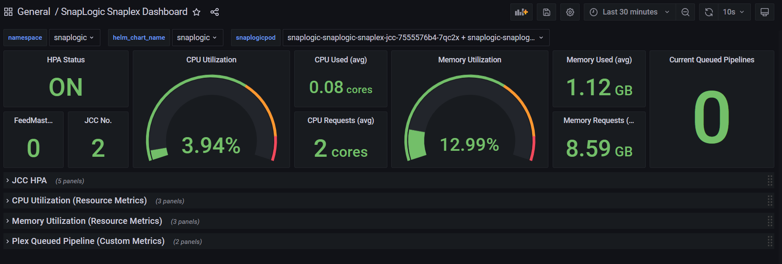Viewport: 782px width, 264px height.
Task: Click the 3.94% CPU gauge value
Action: (211, 145)
